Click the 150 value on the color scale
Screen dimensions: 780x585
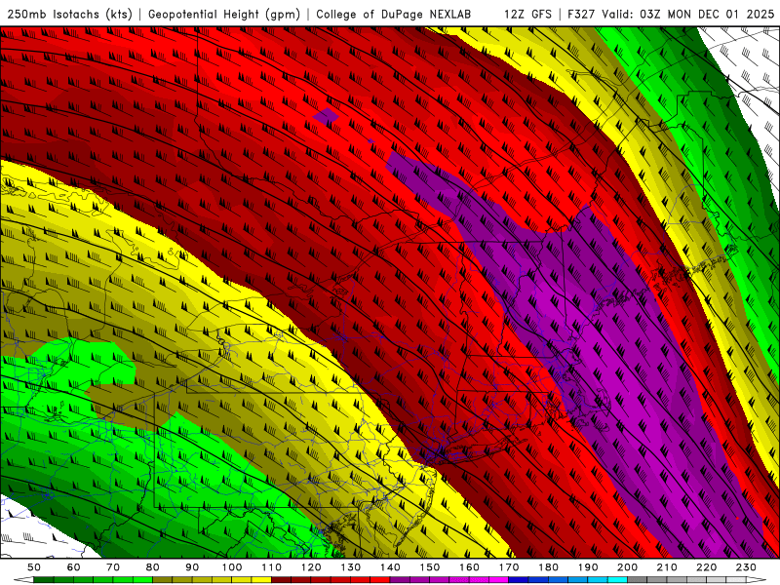point(430,567)
